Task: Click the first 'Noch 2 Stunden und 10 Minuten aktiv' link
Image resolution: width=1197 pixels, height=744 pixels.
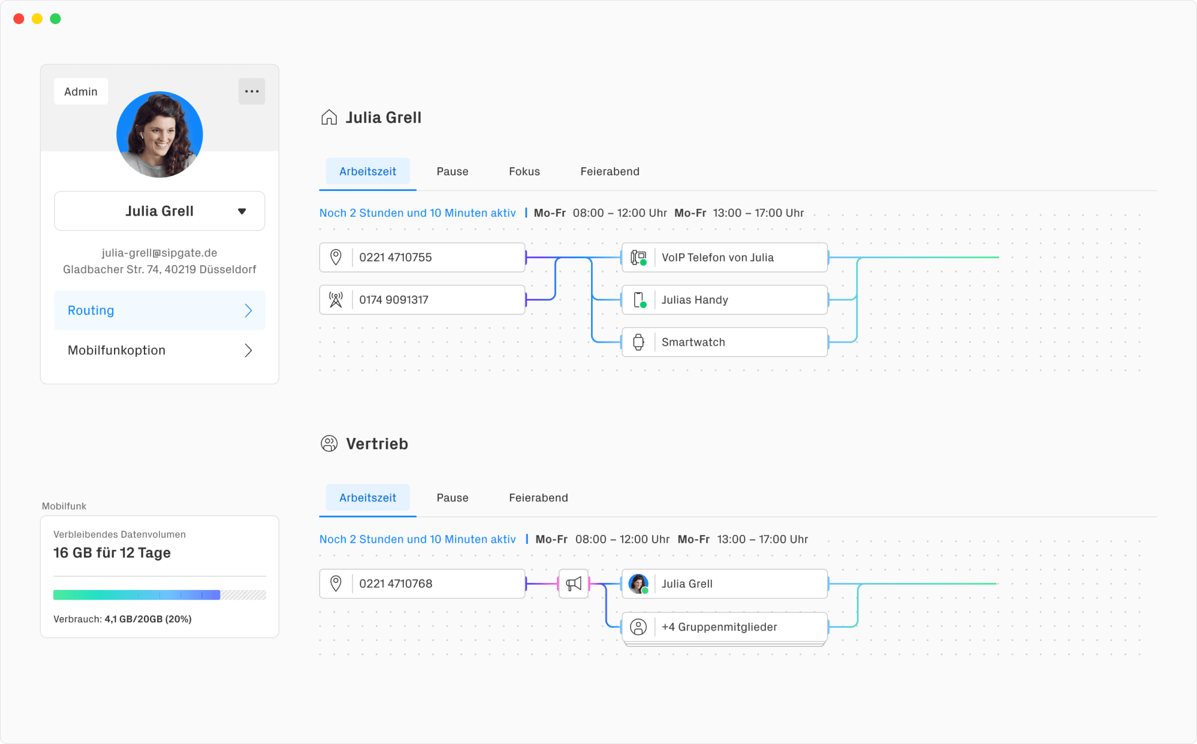Action: click(x=417, y=213)
